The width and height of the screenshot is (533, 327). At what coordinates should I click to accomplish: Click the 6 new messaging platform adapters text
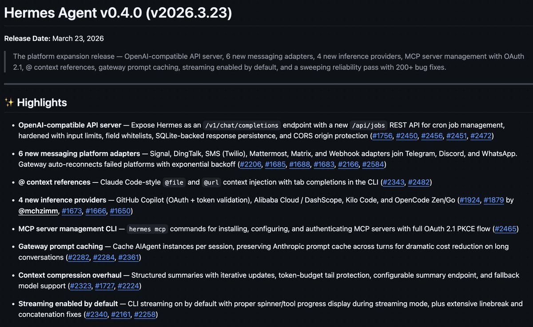click(x=79, y=154)
